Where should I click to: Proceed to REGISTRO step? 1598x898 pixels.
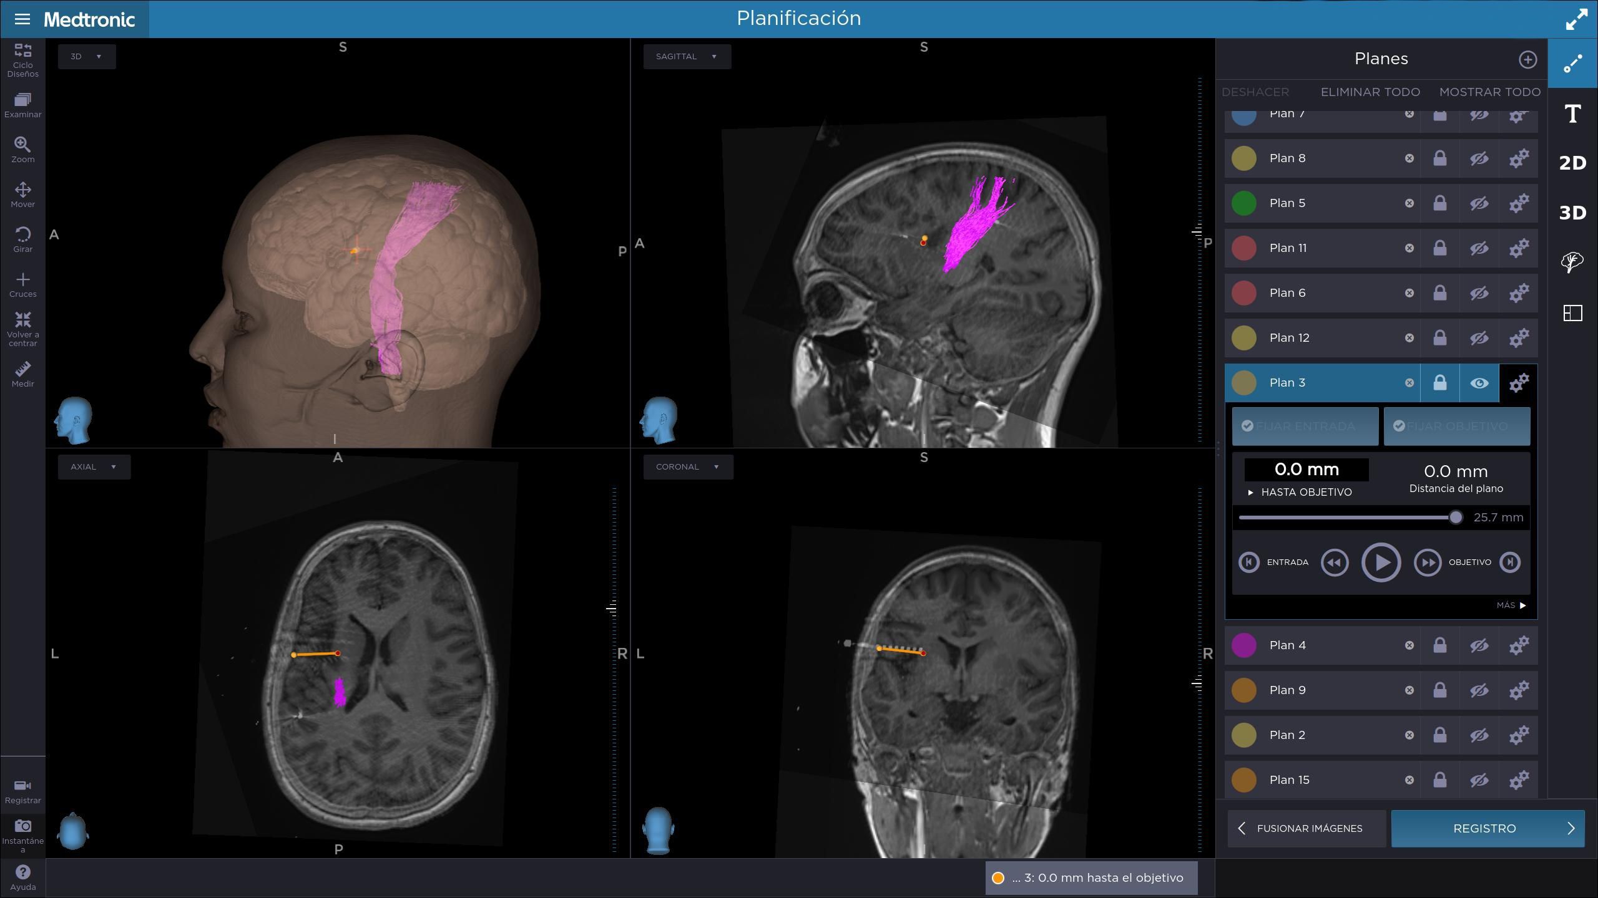[x=1488, y=828]
